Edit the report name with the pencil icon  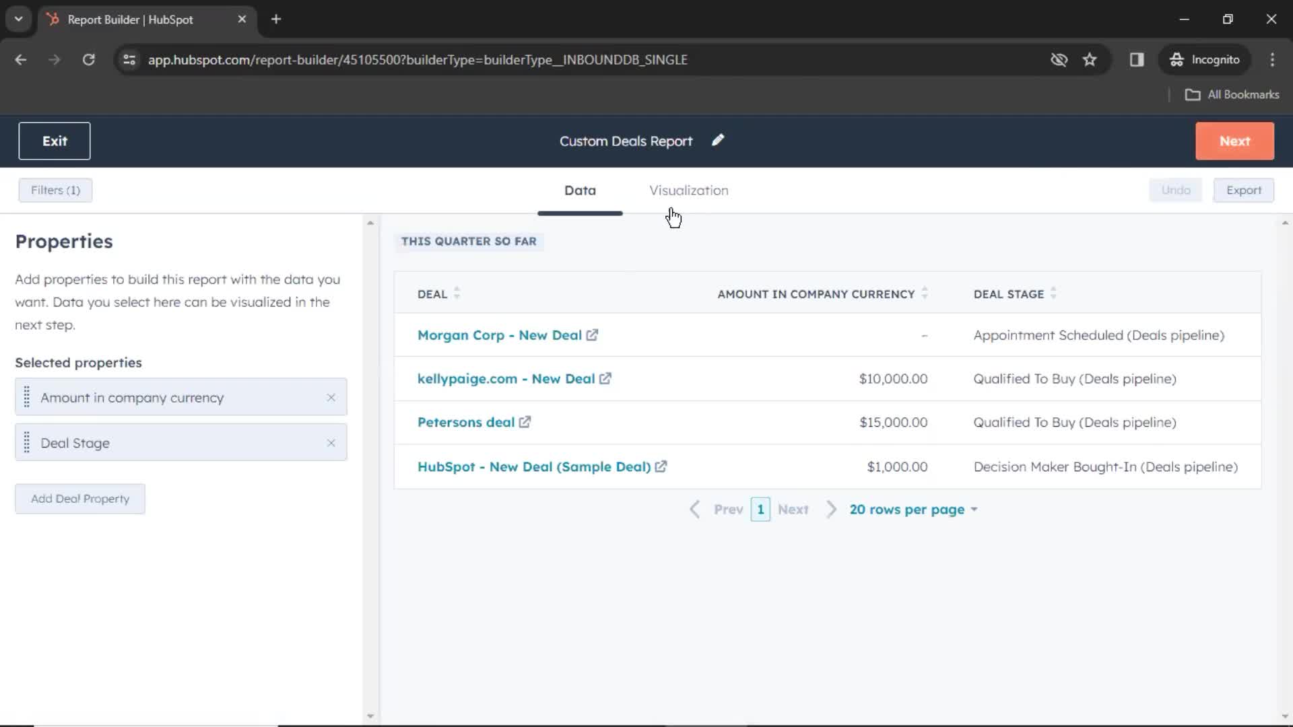coord(718,140)
